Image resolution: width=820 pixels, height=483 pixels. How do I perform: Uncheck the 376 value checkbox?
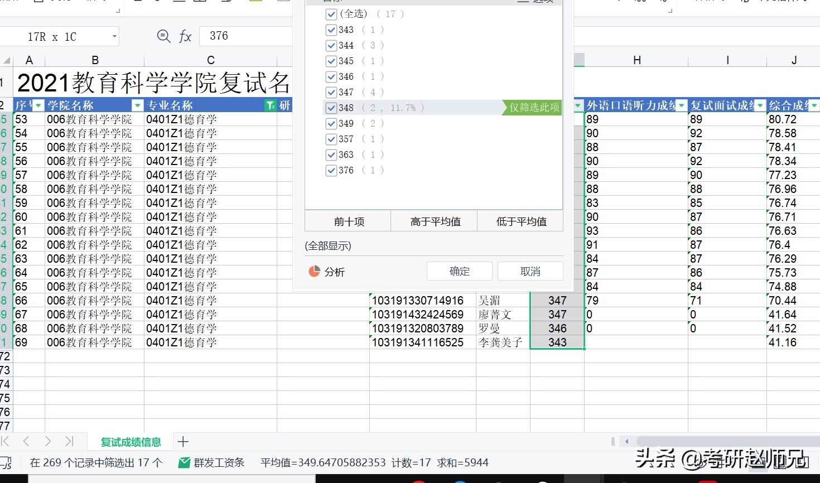tap(331, 170)
